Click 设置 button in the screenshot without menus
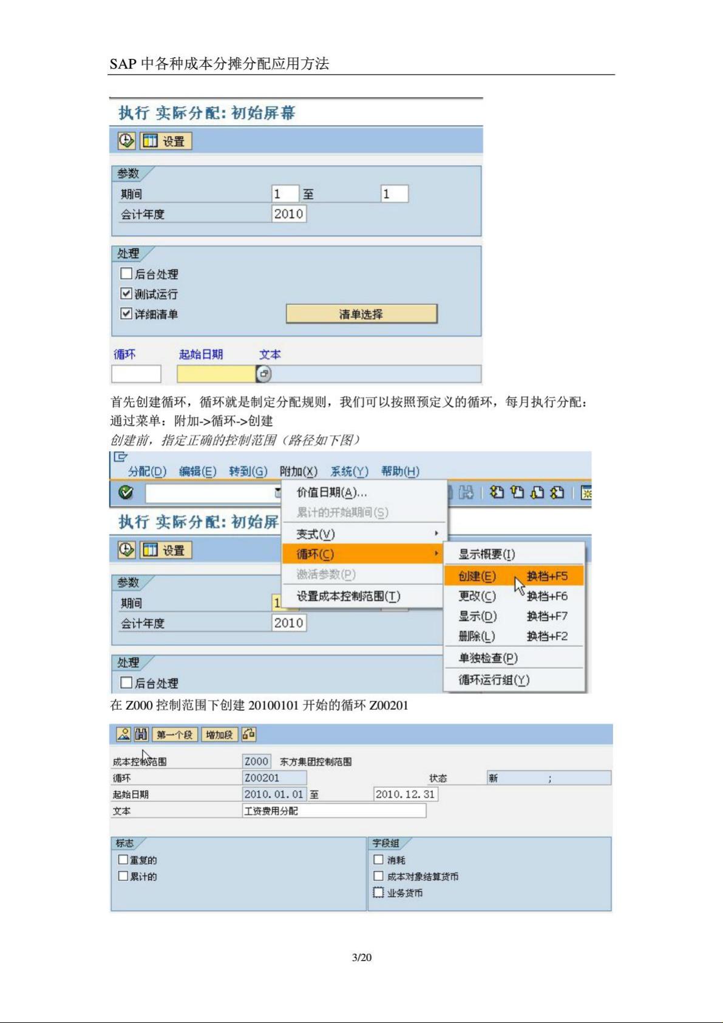This screenshot has width=723, height=1023. pyautogui.click(x=166, y=141)
